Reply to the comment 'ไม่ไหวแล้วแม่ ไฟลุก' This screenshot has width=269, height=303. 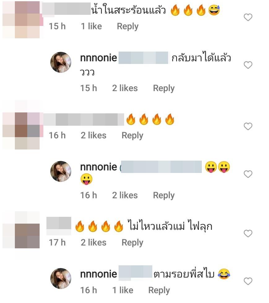click(132, 242)
